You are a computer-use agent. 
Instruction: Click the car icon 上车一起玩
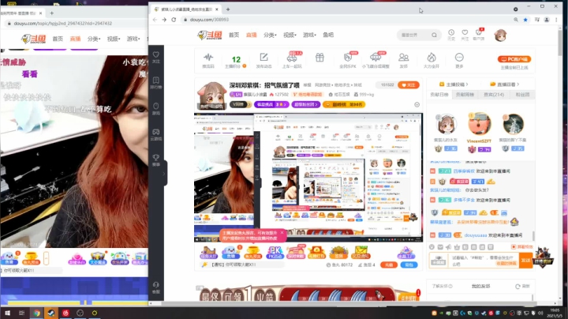[292, 58]
